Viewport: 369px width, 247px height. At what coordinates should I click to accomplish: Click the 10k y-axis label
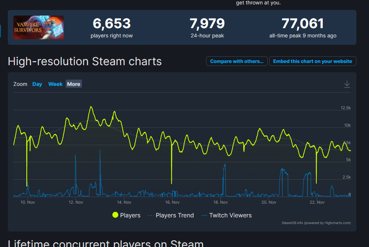point(347,125)
